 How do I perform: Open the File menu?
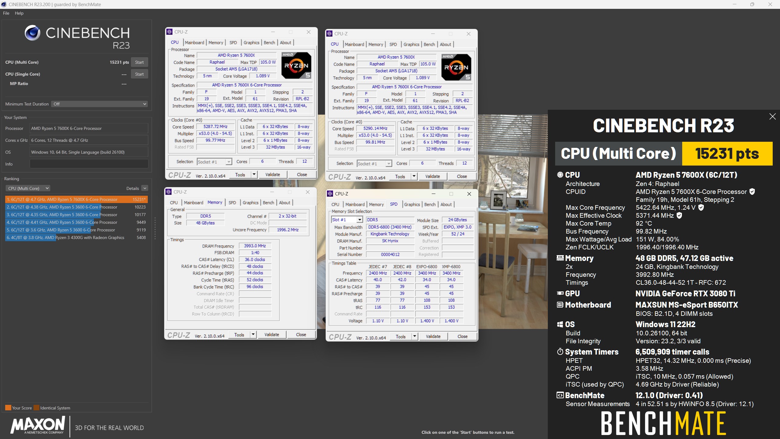(x=6, y=13)
